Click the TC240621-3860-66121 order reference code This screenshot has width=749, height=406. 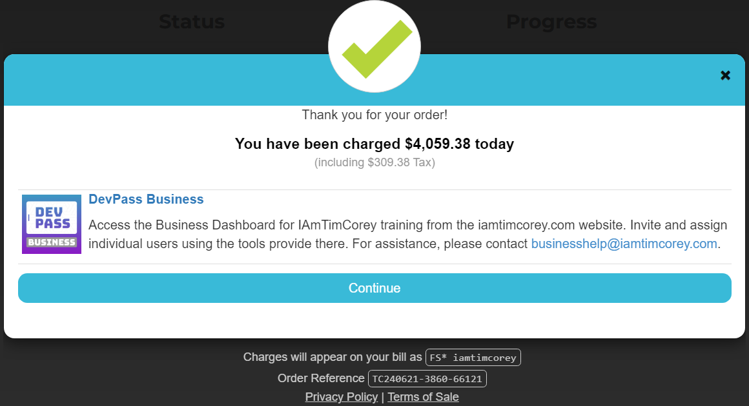pos(427,378)
